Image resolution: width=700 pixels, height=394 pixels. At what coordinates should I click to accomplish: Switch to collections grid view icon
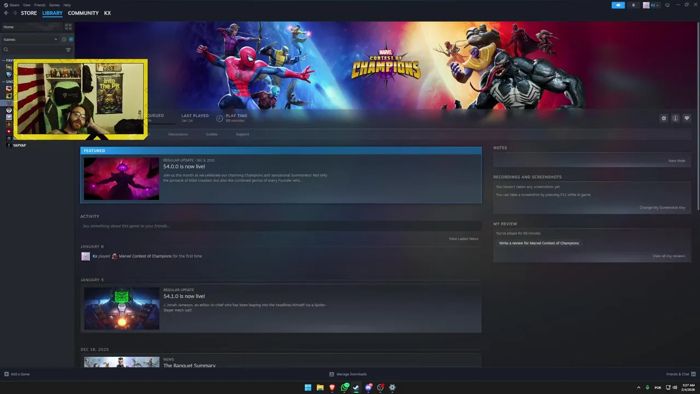click(x=68, y=27)
